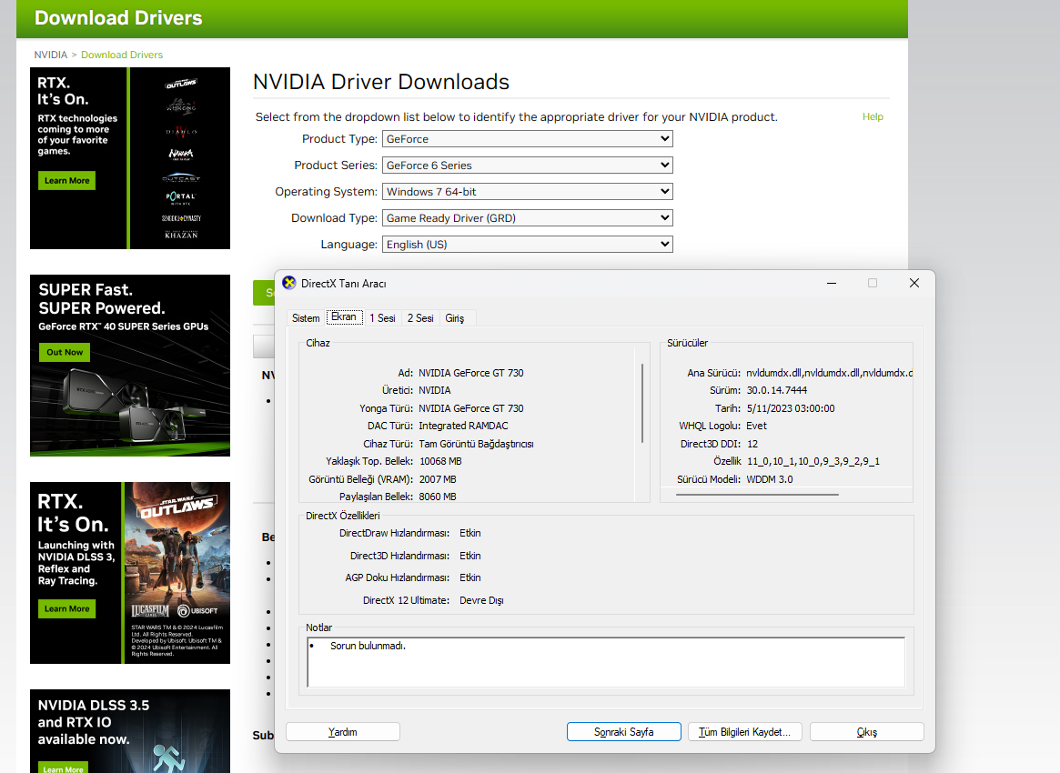Click the Cihaz panel vertical scrollbar
This screenshot has height=773, width=1060.
pyautogui.click(x=641, y=404)
